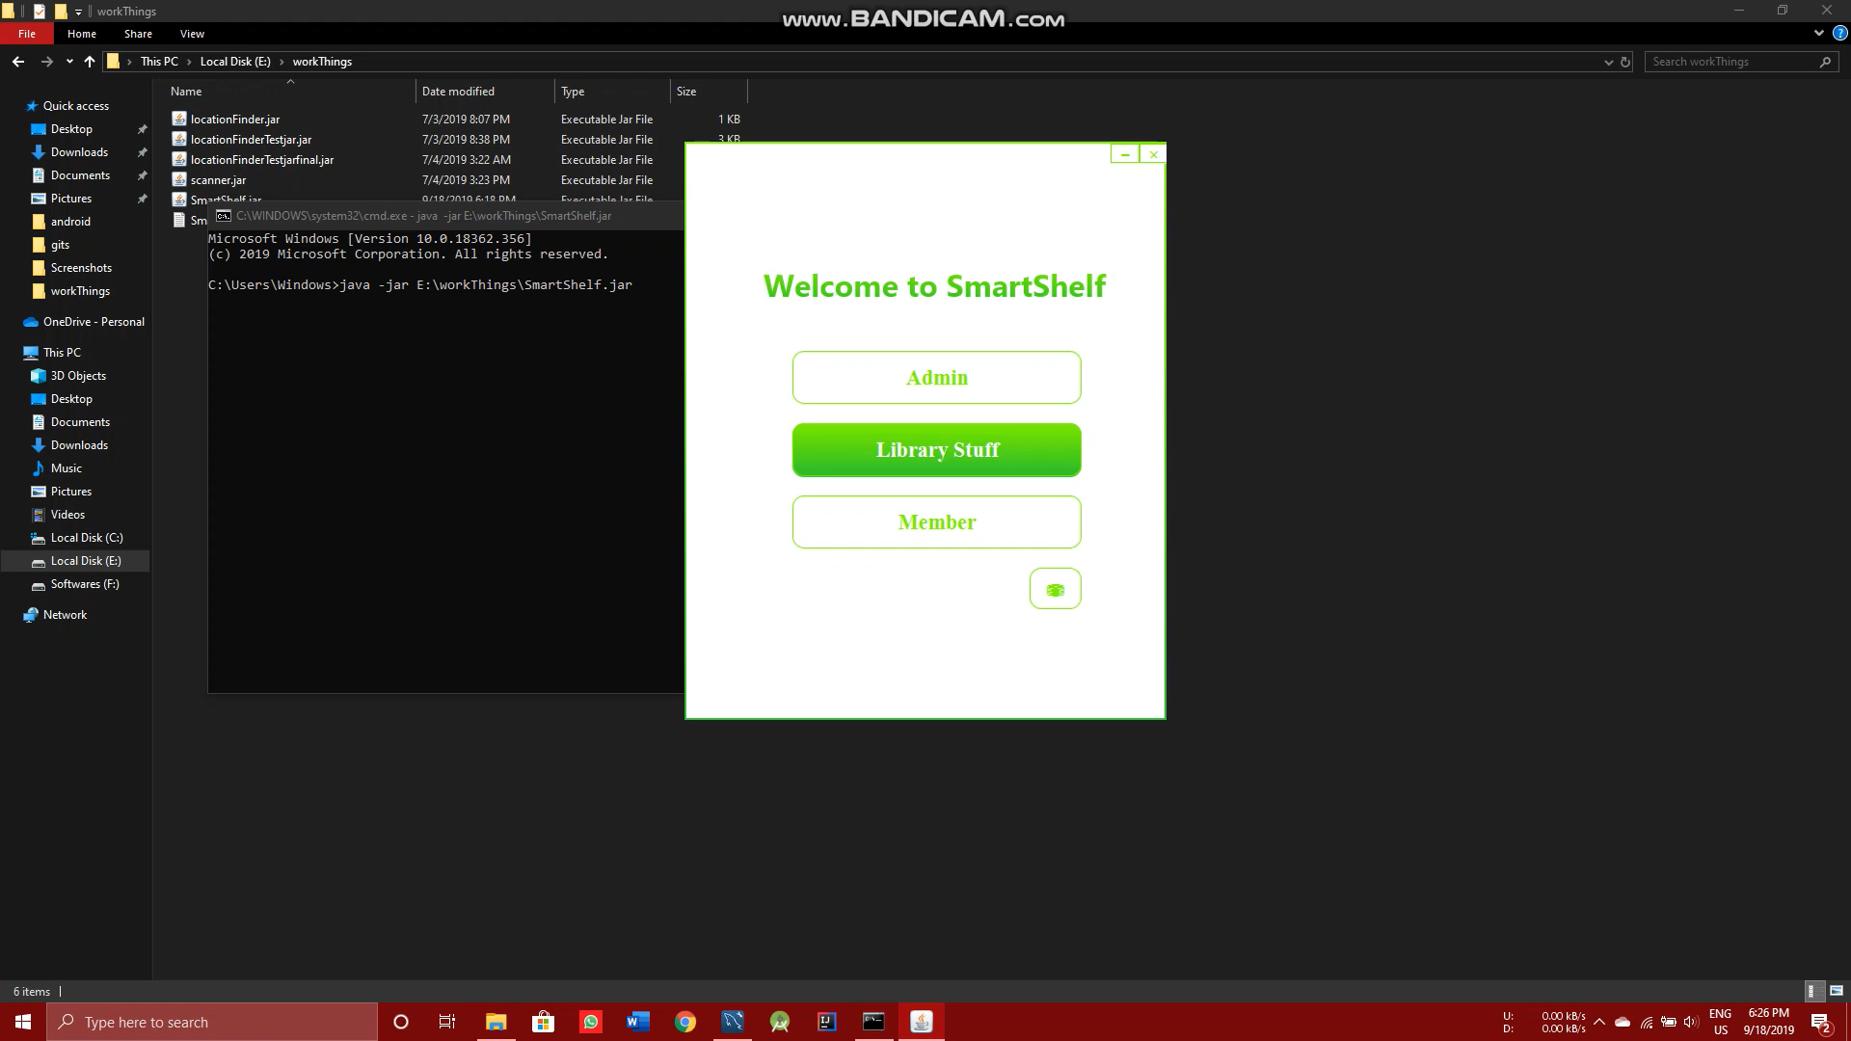Viewport: 1851px width, 1041px height.
Task: Open the View ribbon tab
Action: tap(192, 34)
